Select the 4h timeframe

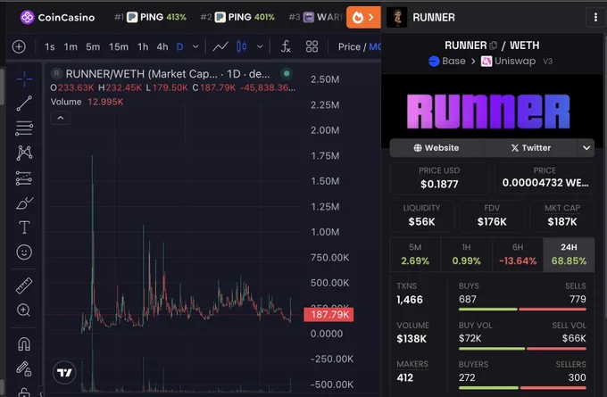click(162, 46)
